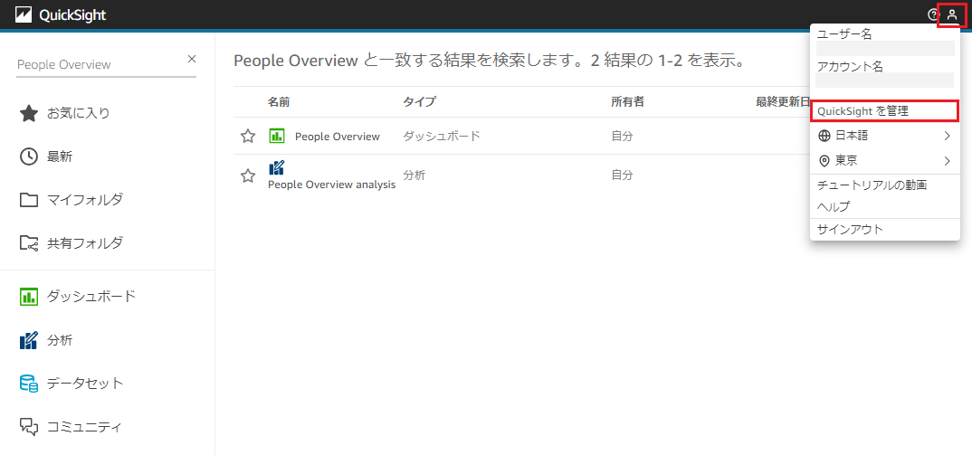Open the 東京 region submenu
Viewport: 972px width, 455px height.
884,160
